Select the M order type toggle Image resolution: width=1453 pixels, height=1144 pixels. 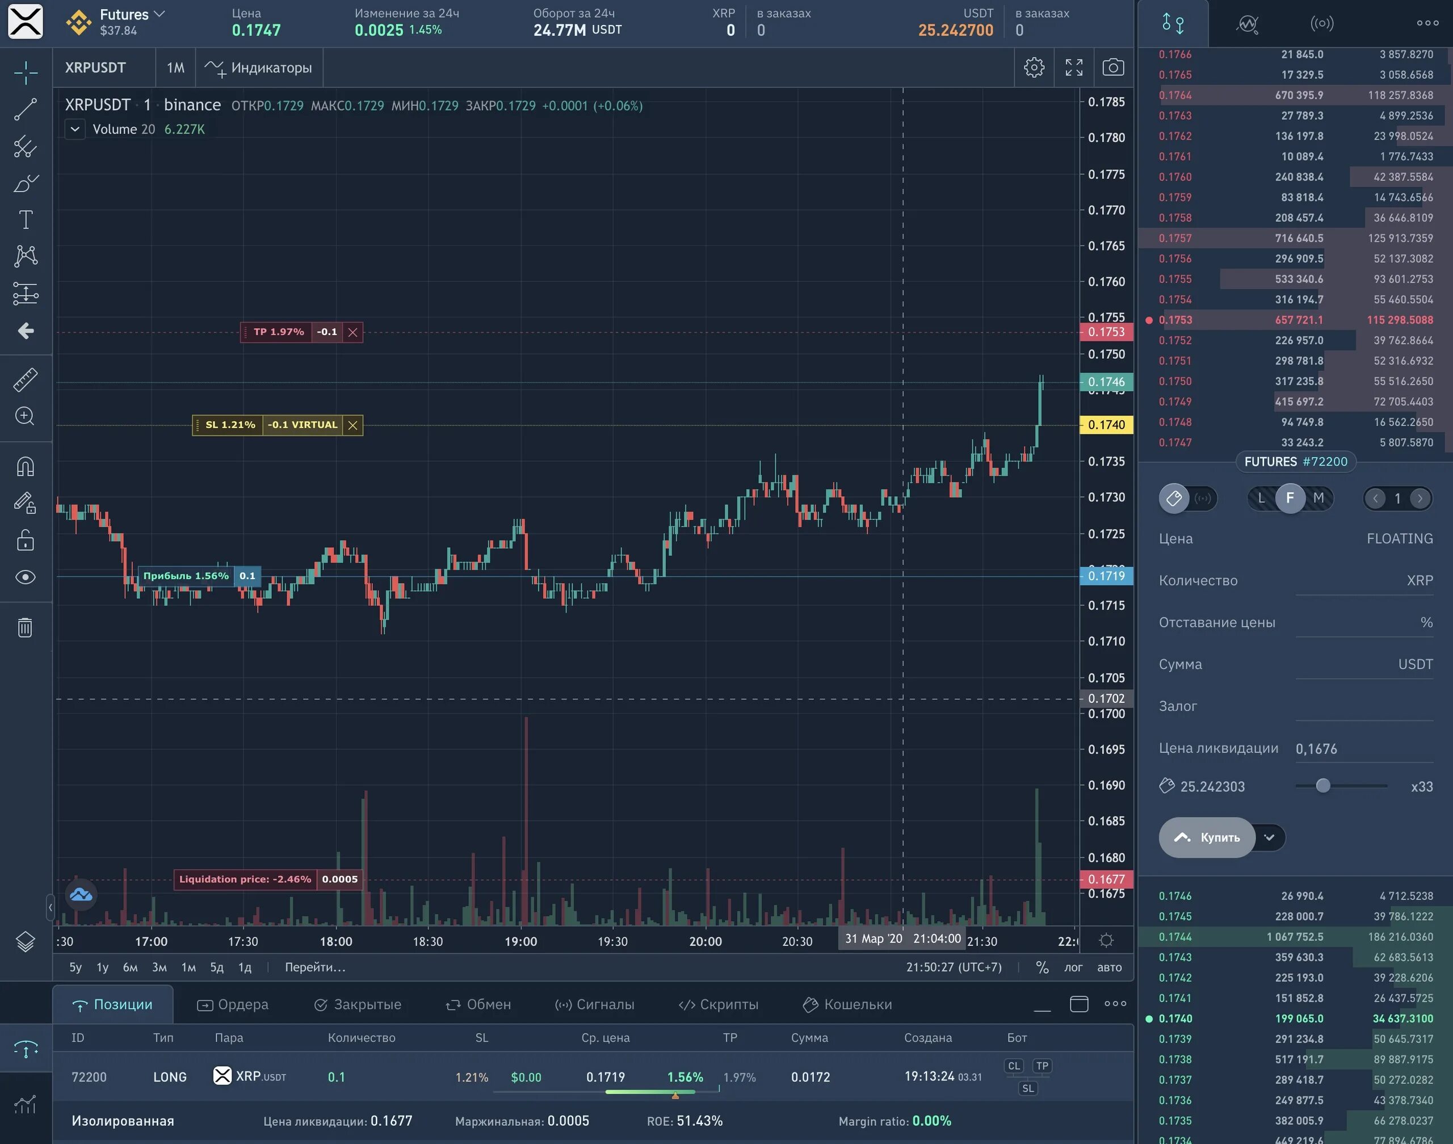click(x=1318, y=498)
